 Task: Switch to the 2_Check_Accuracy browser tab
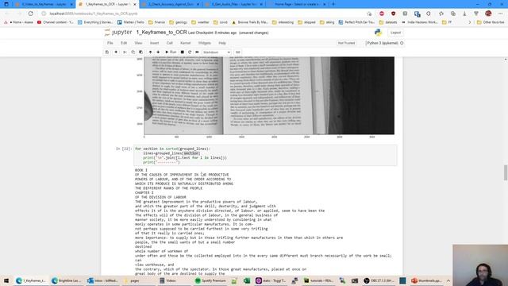click(x=171, y=4)
